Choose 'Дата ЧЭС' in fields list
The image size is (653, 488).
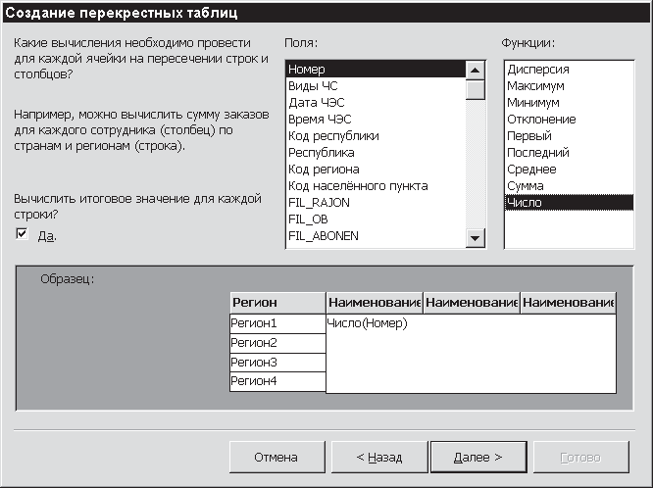317,103
